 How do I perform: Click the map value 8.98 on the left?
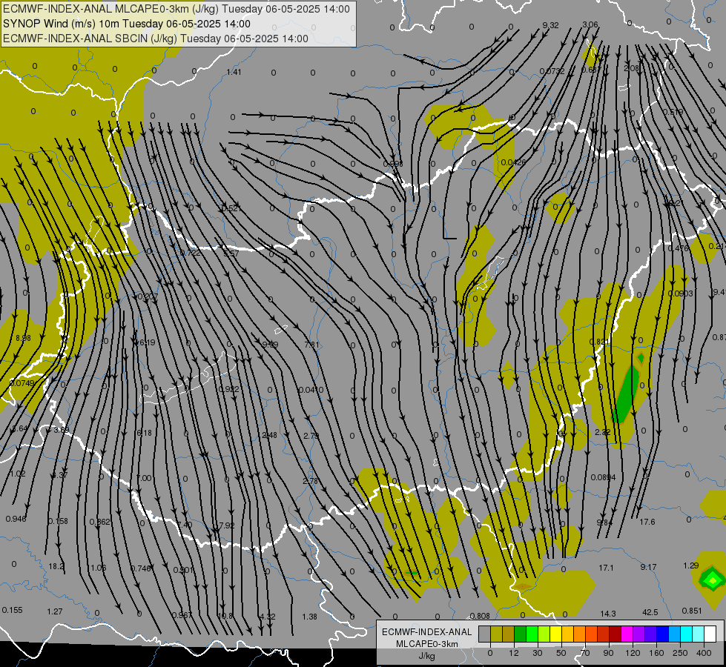tap(23, 339)
